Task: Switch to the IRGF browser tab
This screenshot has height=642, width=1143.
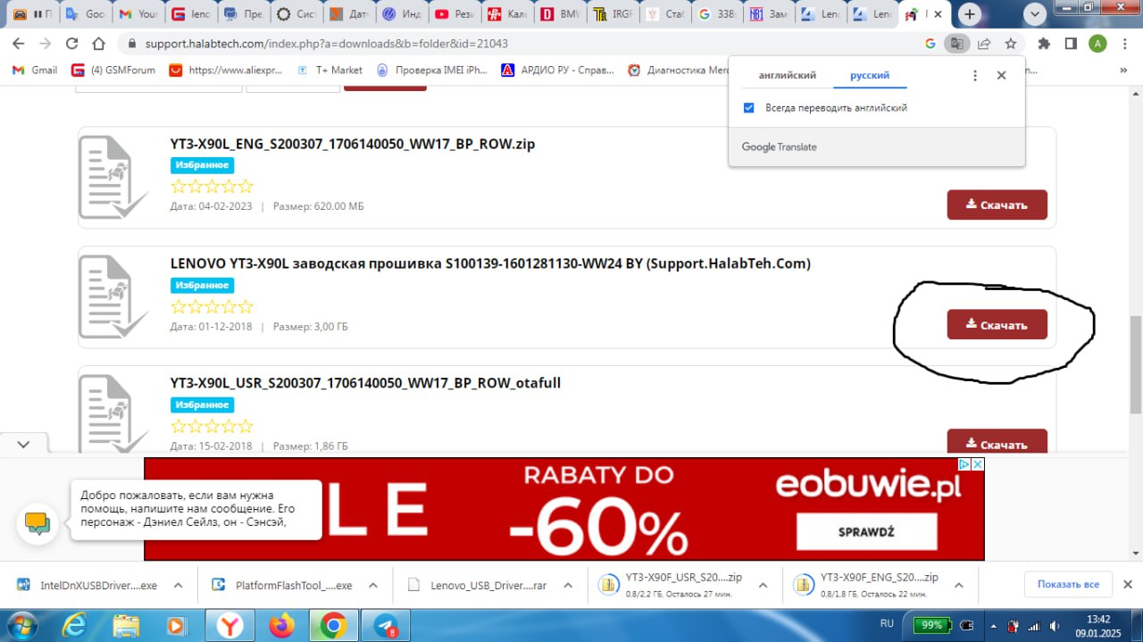Action: point(611,14)
